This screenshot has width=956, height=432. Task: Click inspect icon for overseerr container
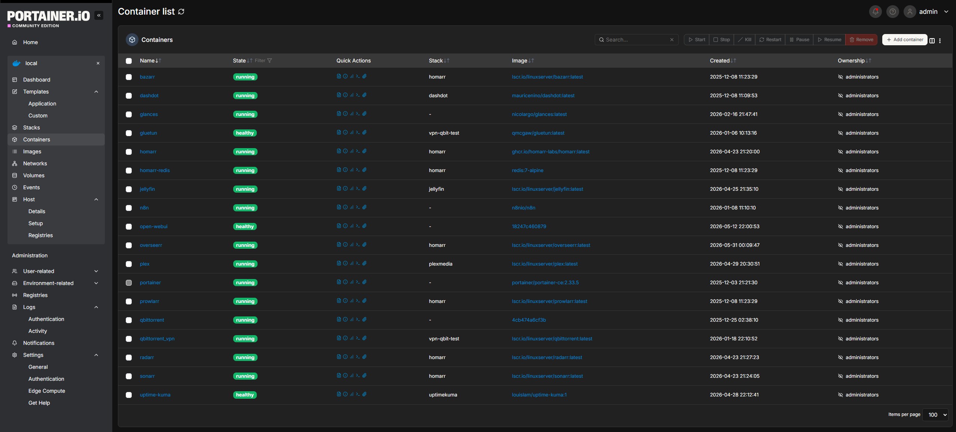pyautogui.click(x=345, y=245)
